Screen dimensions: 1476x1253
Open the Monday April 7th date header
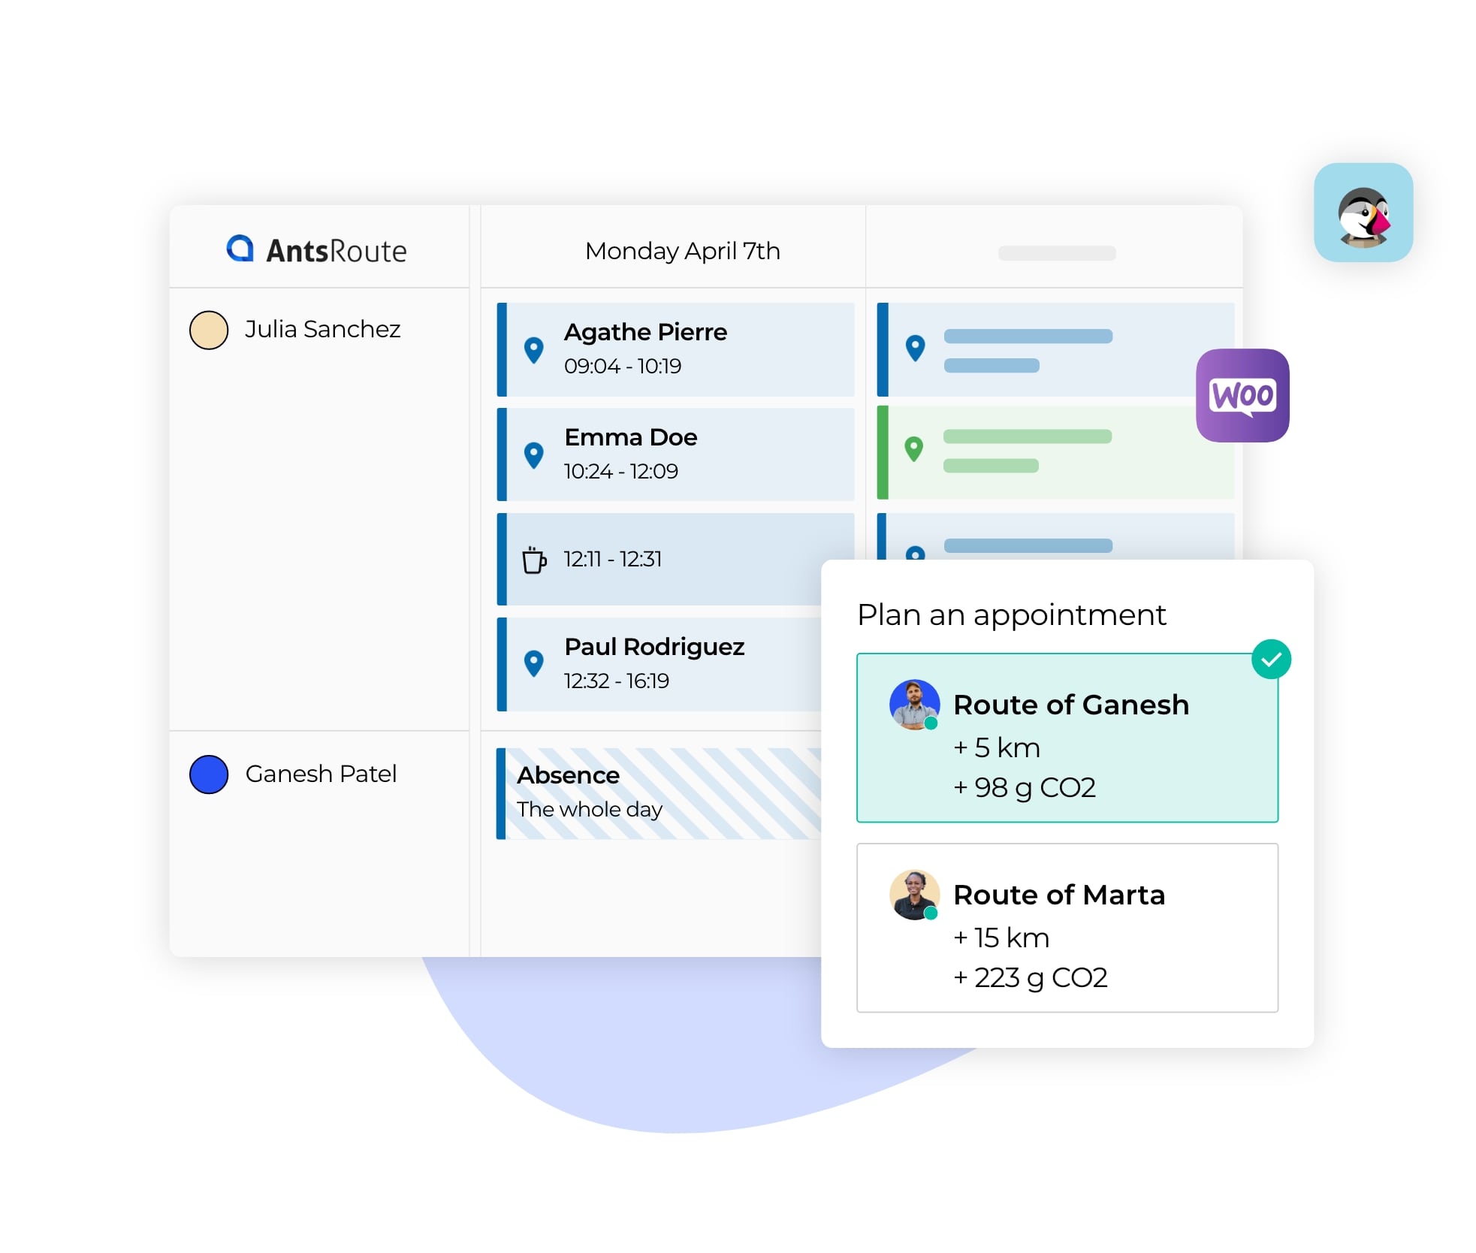coord(681,250)
